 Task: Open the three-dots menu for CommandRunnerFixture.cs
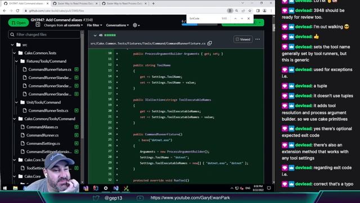click(258, 39)
